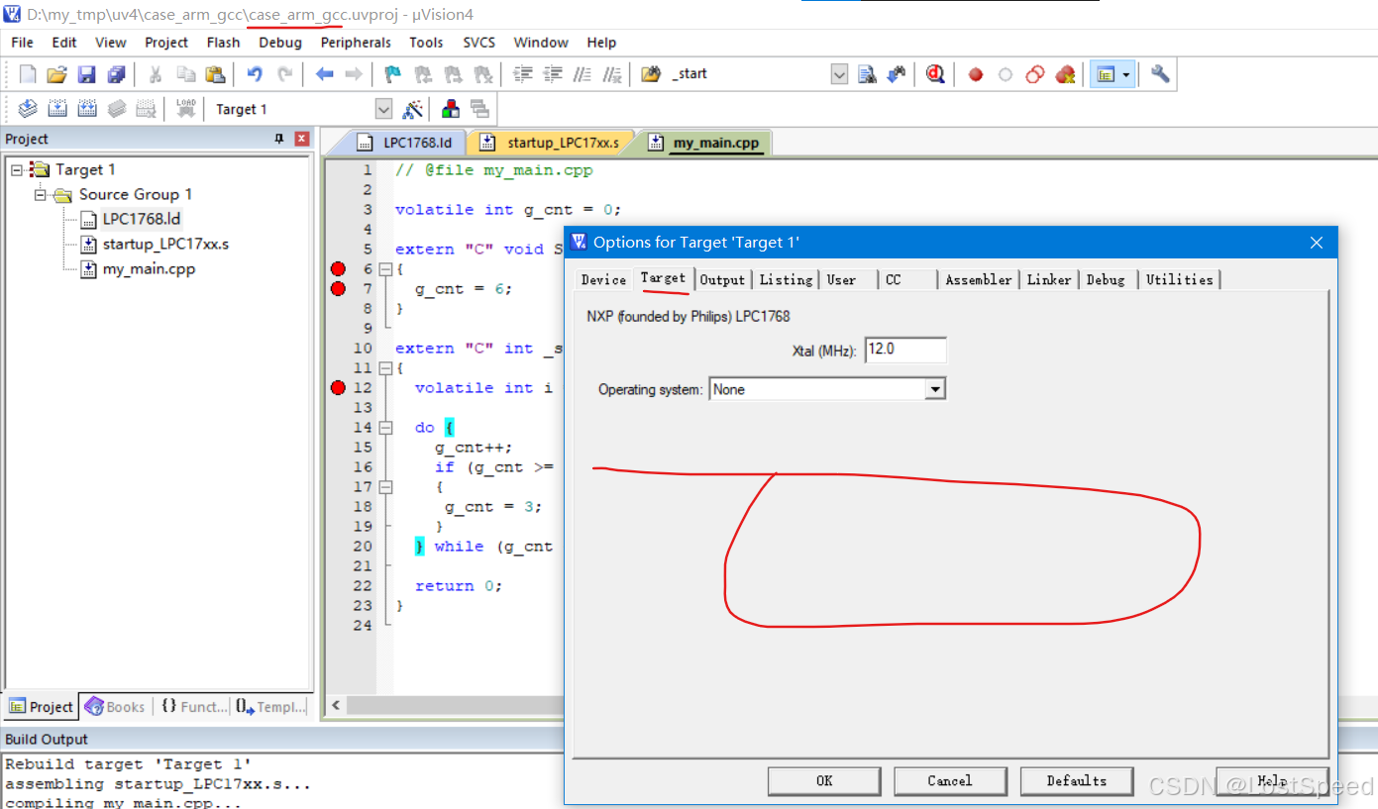Image resolution: width=1378 pixels, height=809 pixels.
Task: Collapse the Source Group 1 tree node
Action: (41, 195)
